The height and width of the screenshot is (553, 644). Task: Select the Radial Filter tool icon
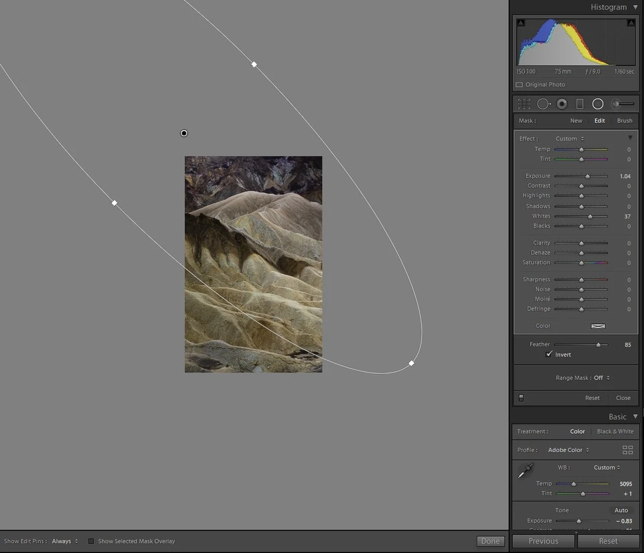click(598, 104)
